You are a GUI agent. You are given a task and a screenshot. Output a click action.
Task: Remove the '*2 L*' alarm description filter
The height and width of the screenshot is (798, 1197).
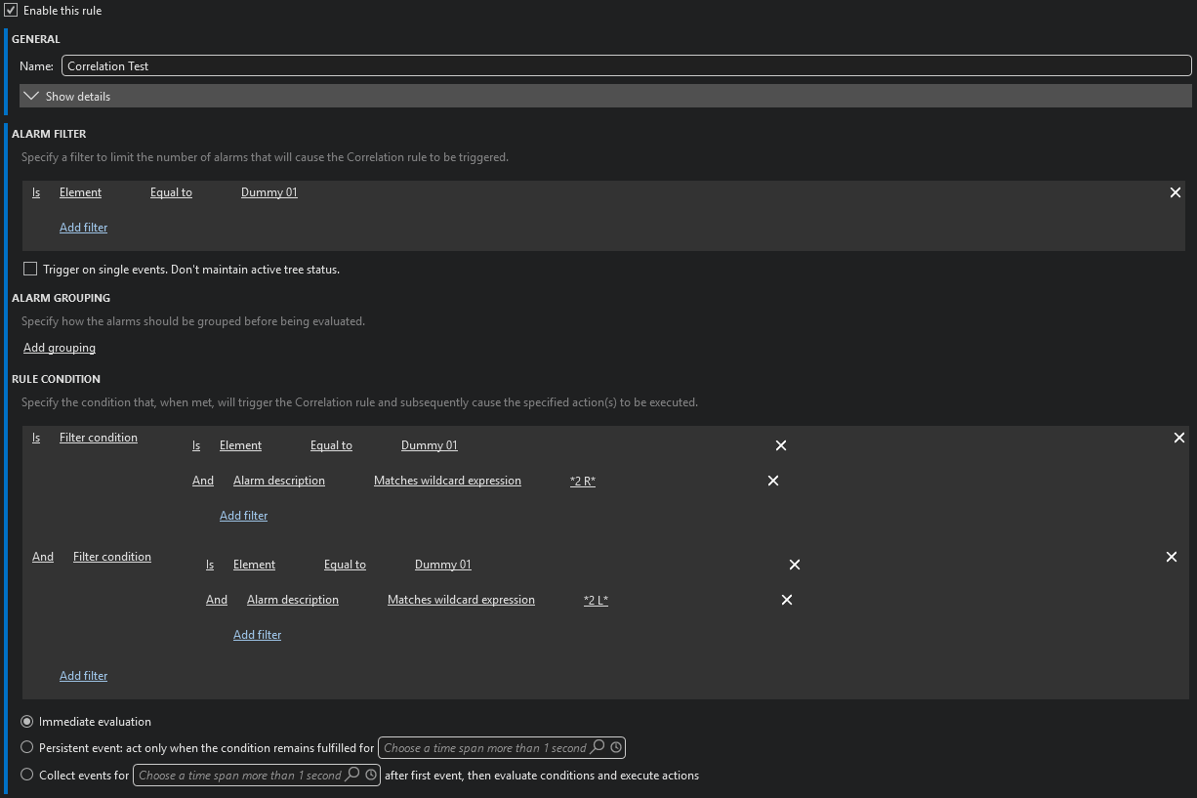tap(787, 600)
